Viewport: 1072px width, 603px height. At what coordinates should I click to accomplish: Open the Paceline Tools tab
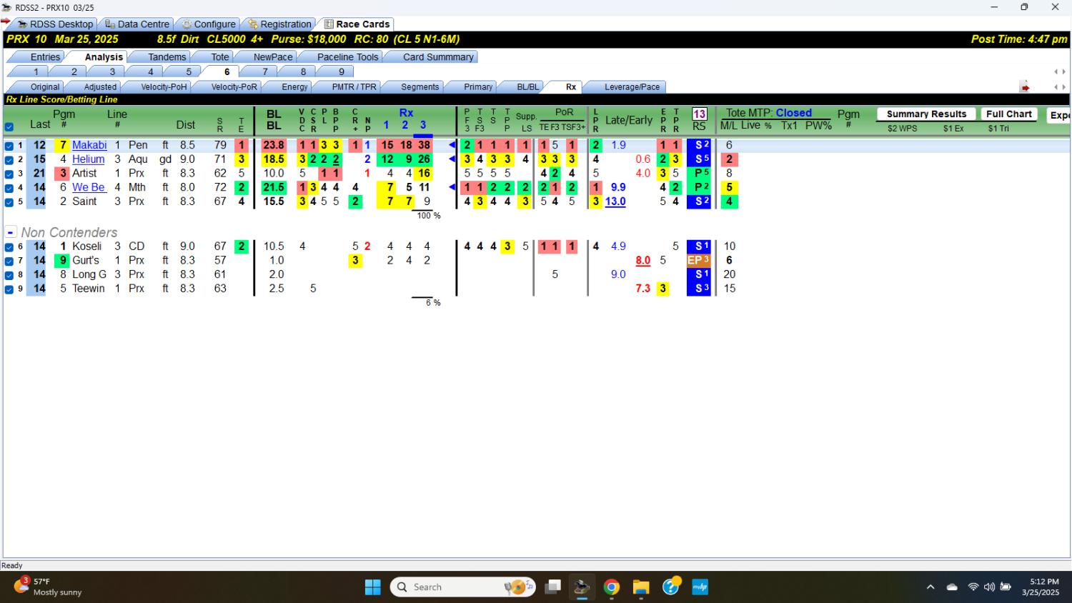point(348,57)
